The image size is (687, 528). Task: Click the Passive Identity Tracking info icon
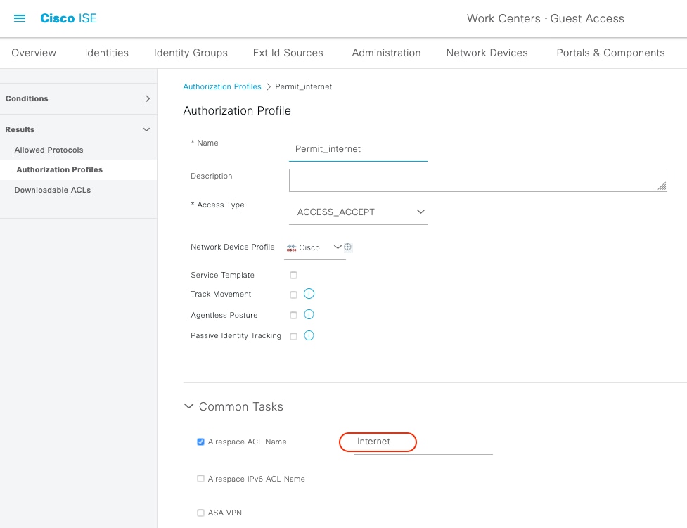(309, 335)
